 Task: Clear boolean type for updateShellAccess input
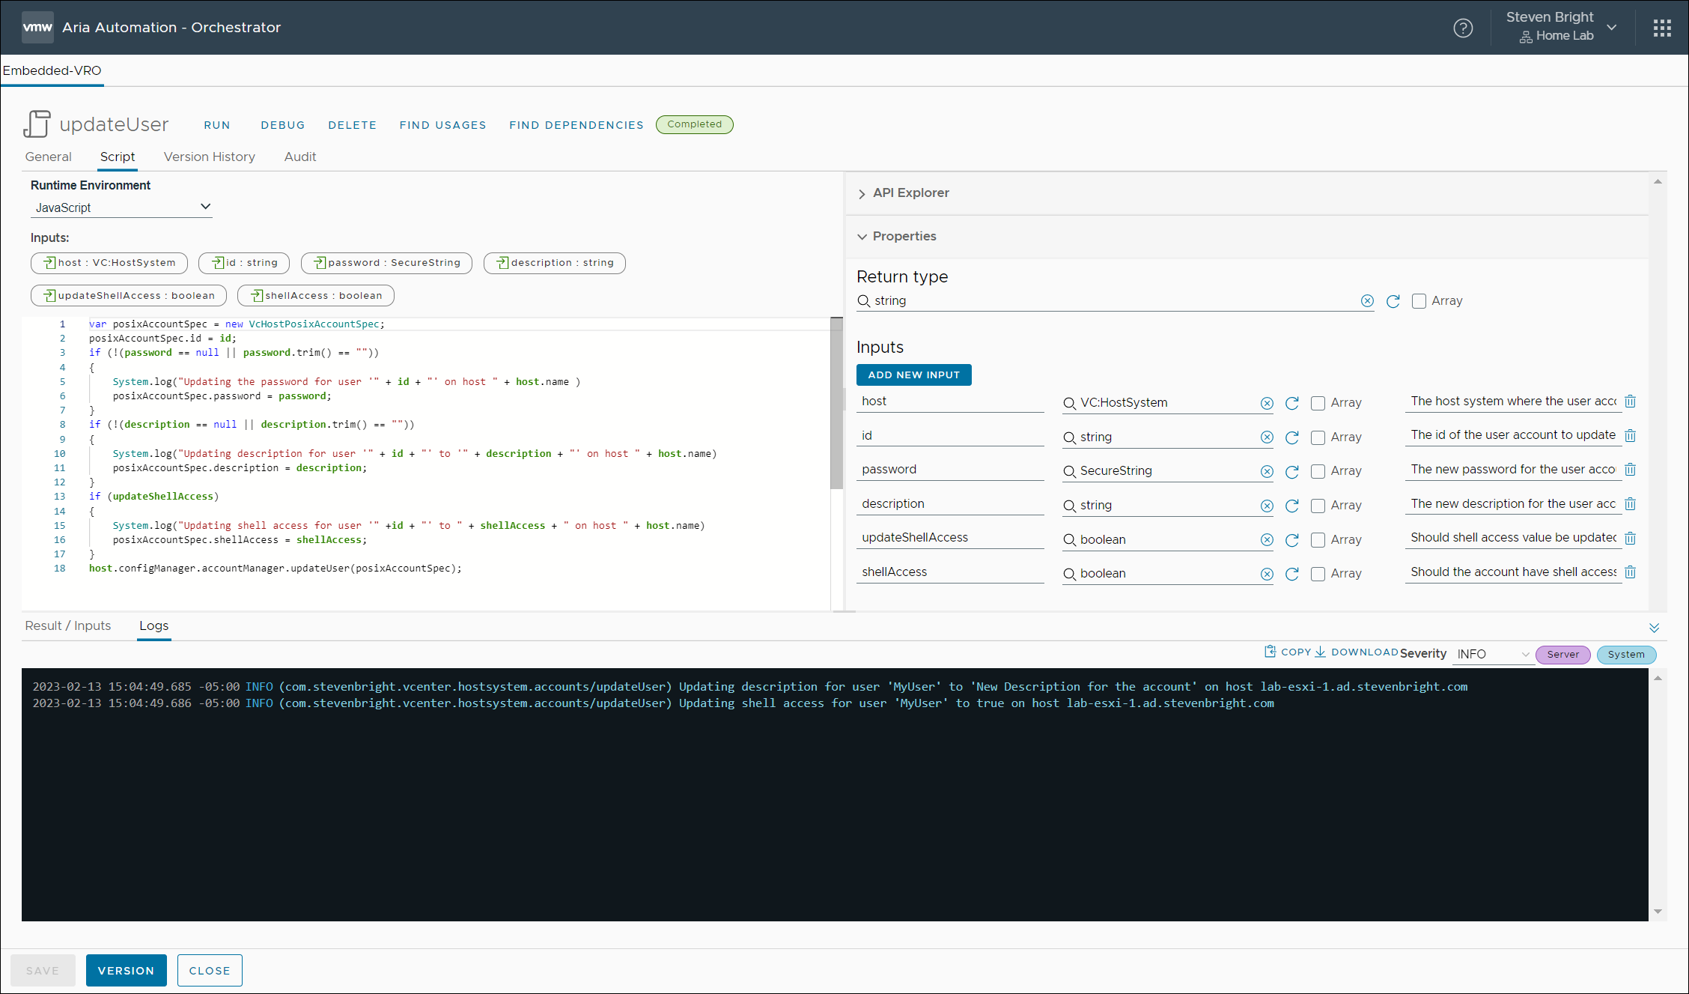[1267, 540]
